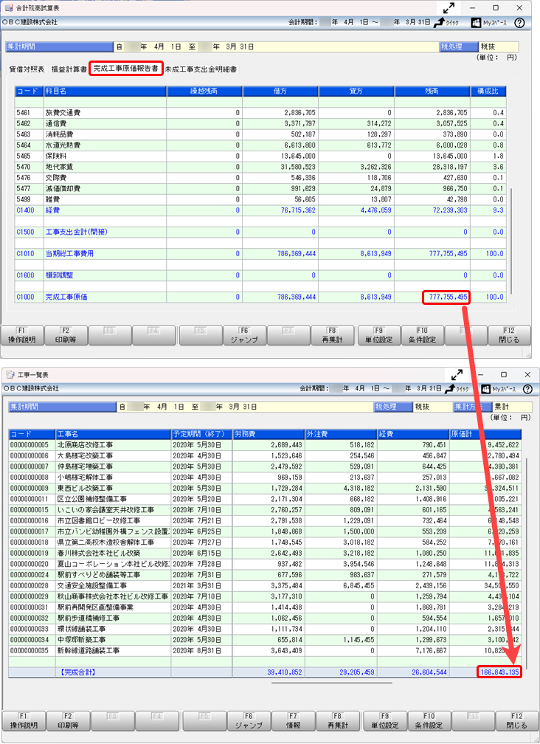
Task: Click expand arrows icon in 合計残高試算表 window
Action: tap(449, 8)
